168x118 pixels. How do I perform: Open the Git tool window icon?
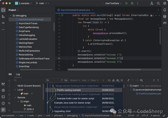click(3, 110)
